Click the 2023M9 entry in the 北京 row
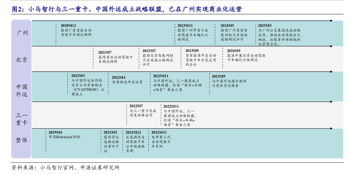 pyautogui.click(x=201, y=58)
